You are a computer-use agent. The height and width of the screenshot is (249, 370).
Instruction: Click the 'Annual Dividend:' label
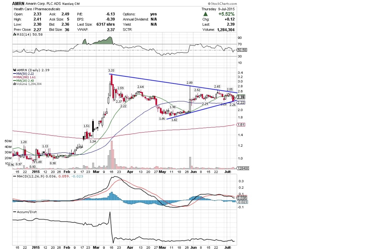click(136, 19)
